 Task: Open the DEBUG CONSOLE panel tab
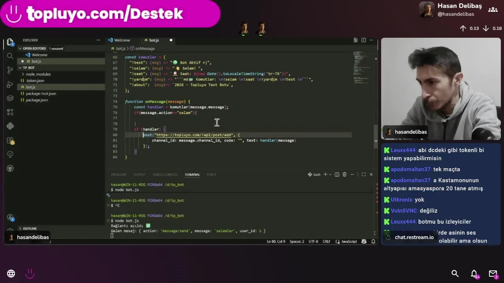click(165, 175)
